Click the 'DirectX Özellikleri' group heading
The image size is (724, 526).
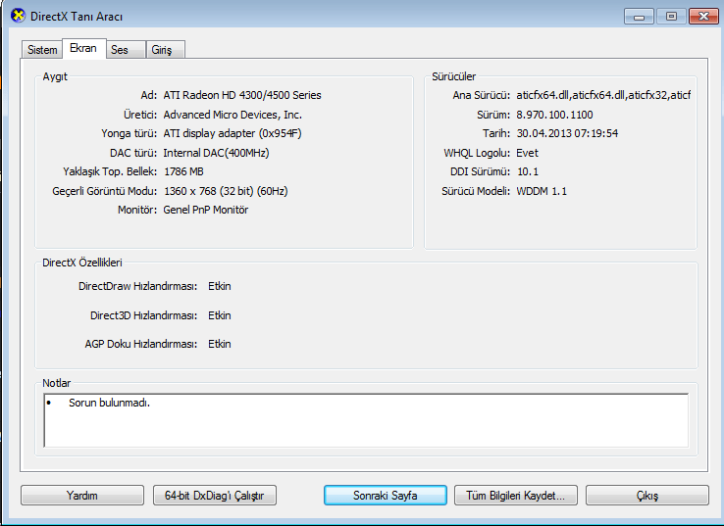click(x=82, y=263)
